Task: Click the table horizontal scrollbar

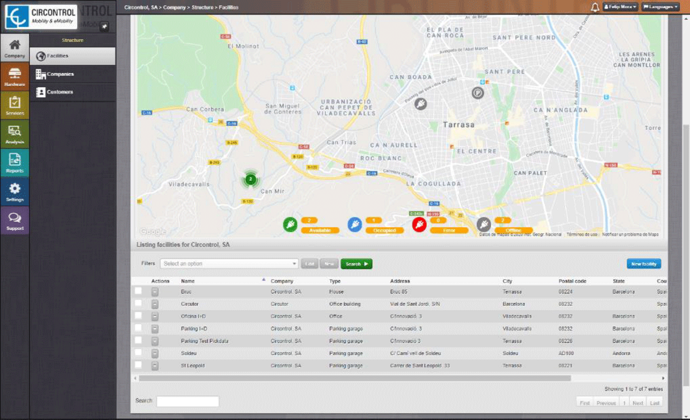Action: click(355, 378)
